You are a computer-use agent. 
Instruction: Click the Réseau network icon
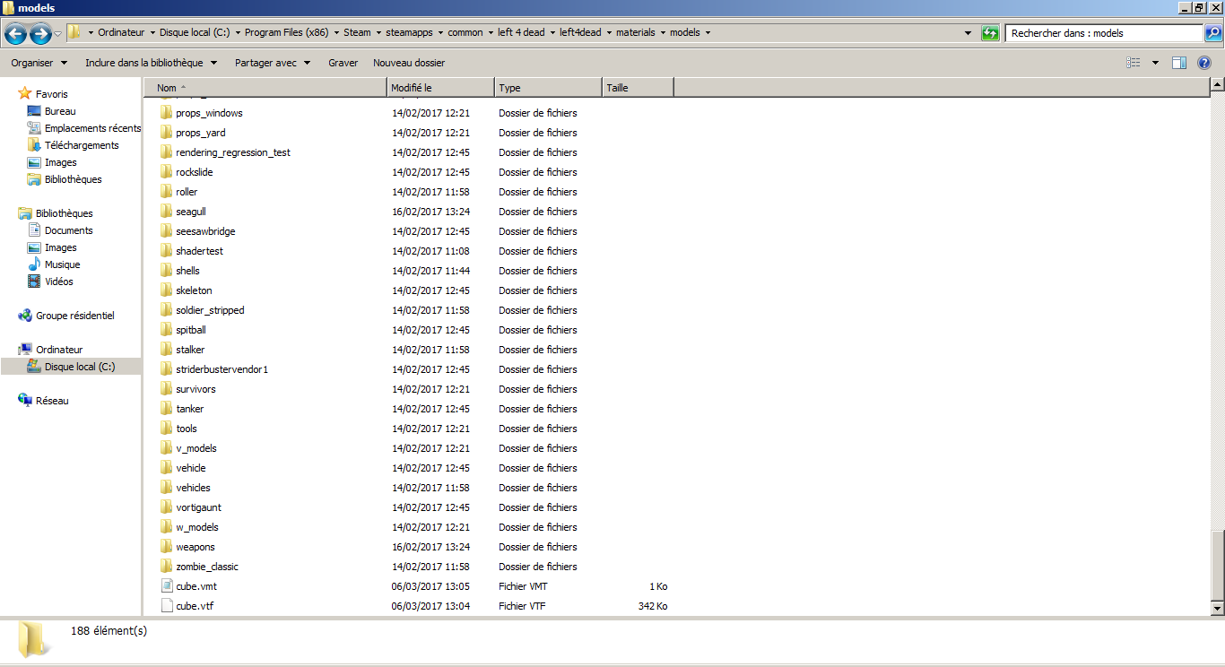25,401
